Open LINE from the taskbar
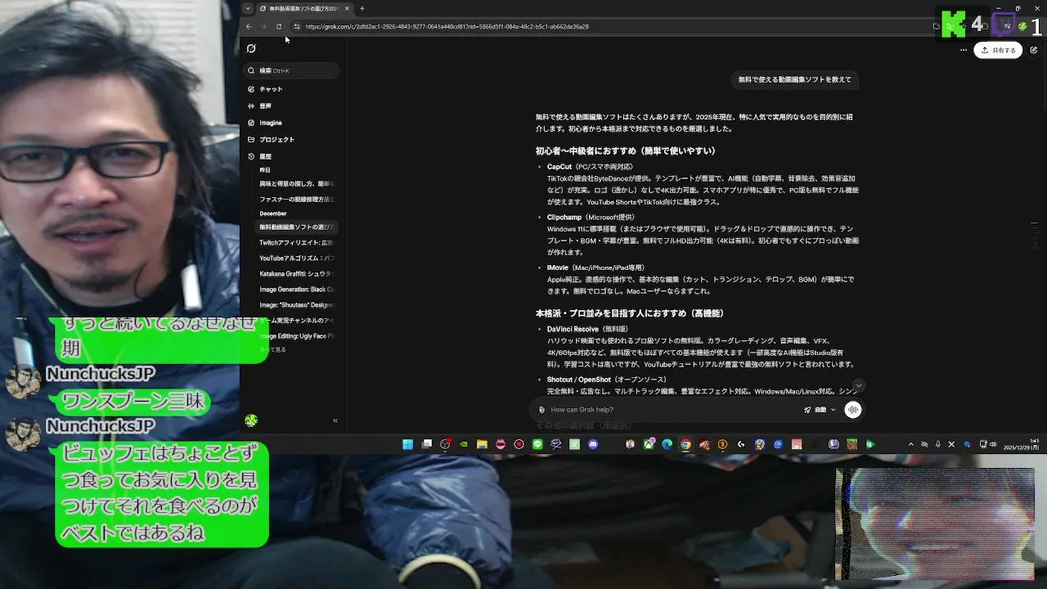Image resolution: width=1047 pixels, height=589 pixels. click(x=537, y=444)
